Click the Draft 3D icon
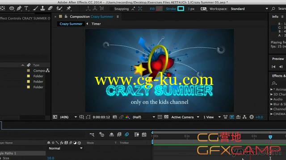 pyautogui.click(x=101, y=135)
